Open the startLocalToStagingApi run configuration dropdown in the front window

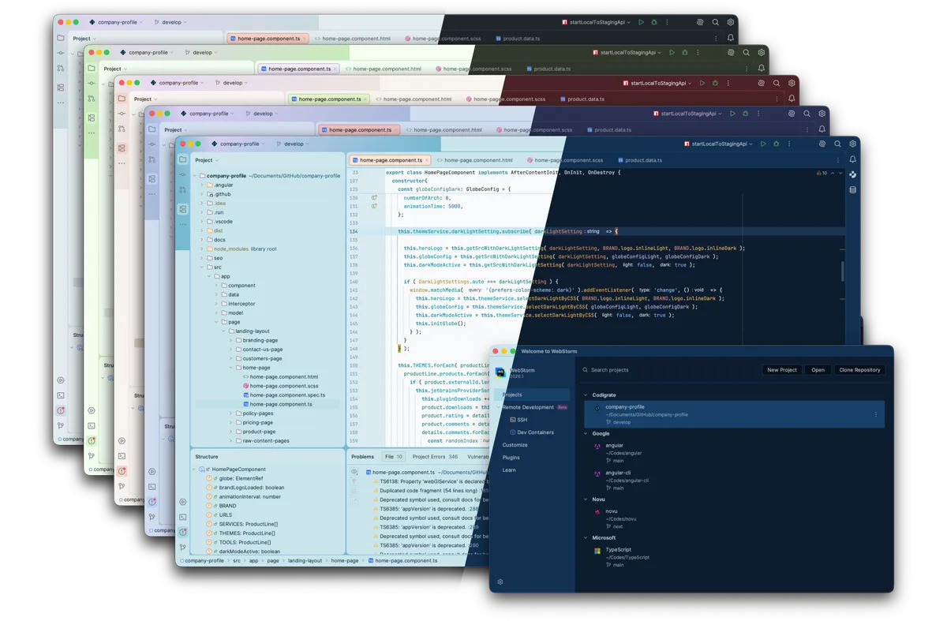coord(717,144)
